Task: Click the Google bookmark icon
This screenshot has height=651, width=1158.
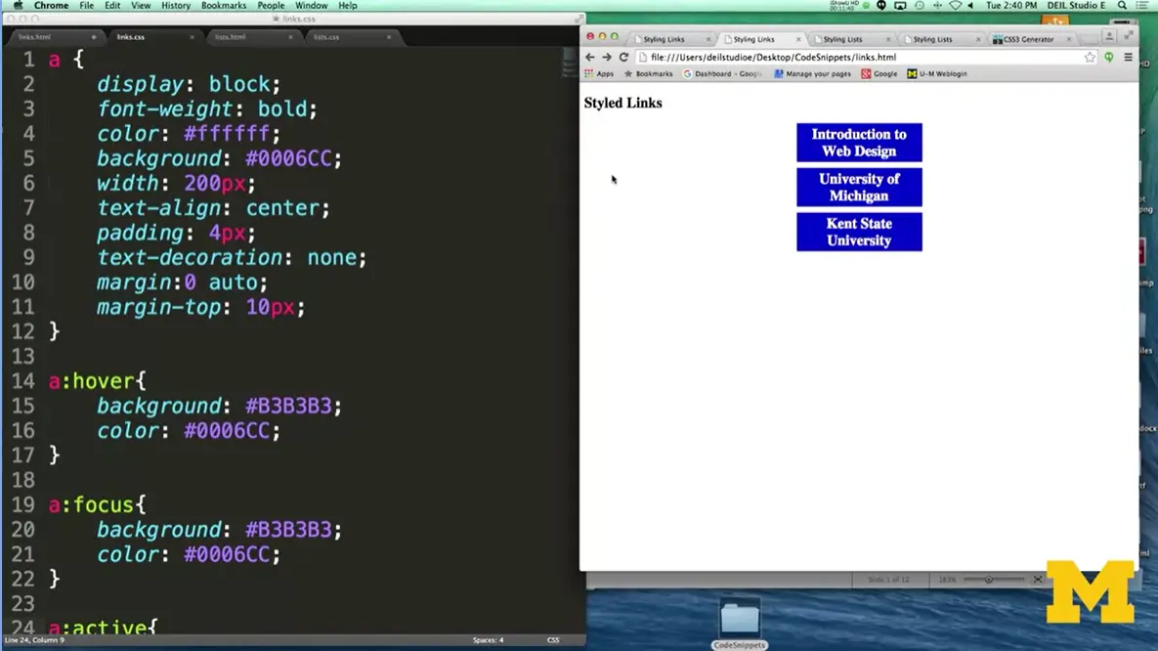Action: click(866, 73)
